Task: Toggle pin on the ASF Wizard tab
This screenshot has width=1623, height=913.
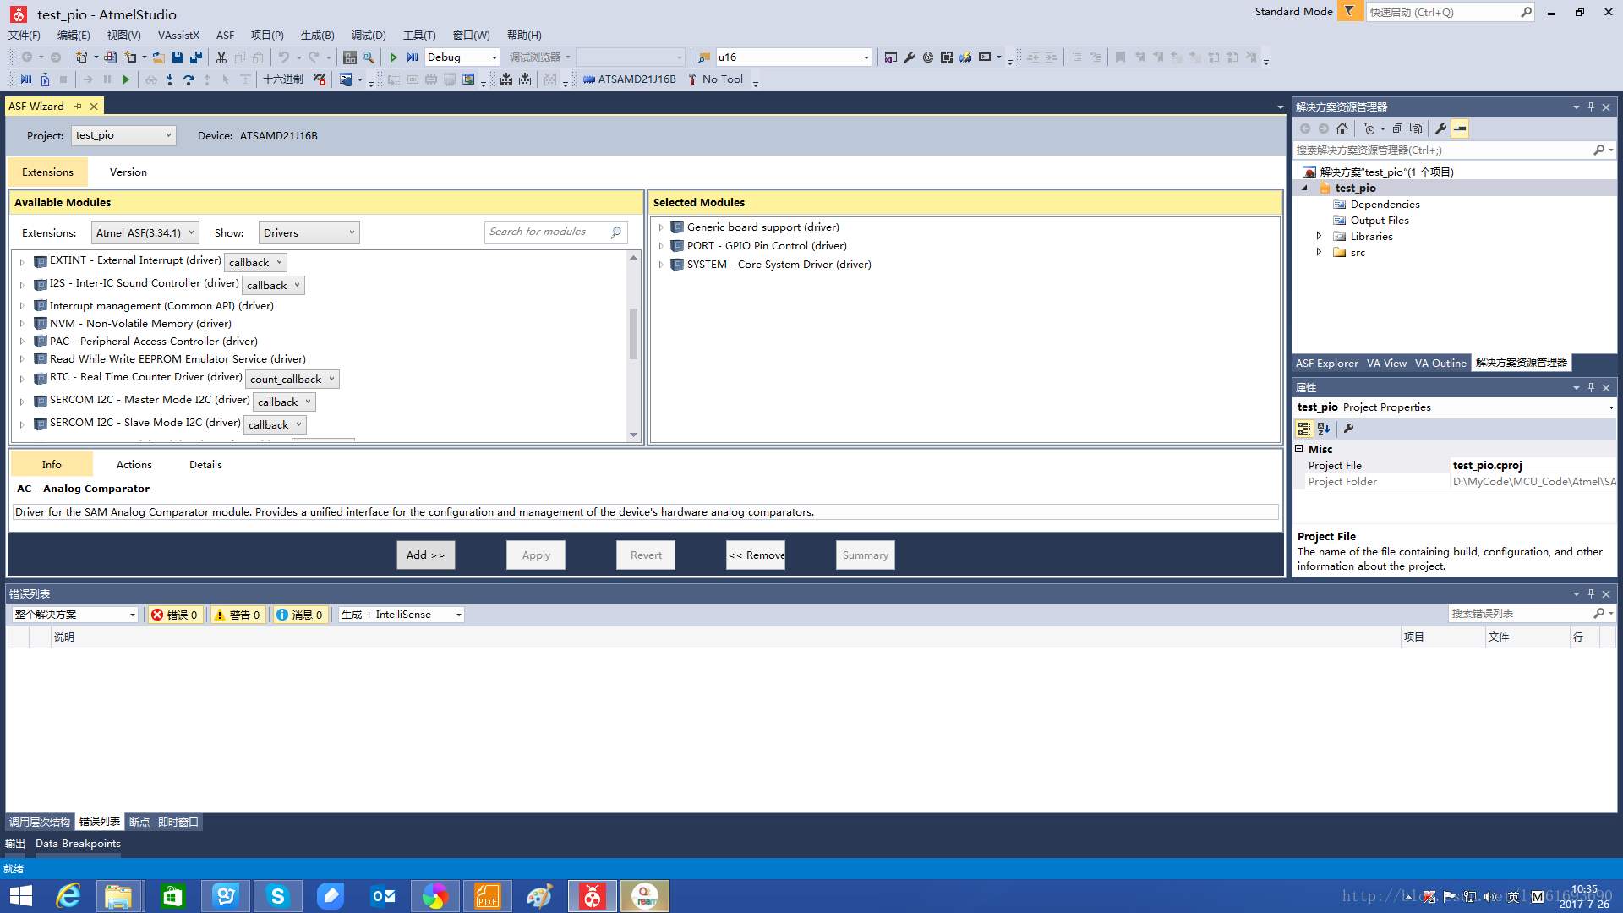Action: 78,107
